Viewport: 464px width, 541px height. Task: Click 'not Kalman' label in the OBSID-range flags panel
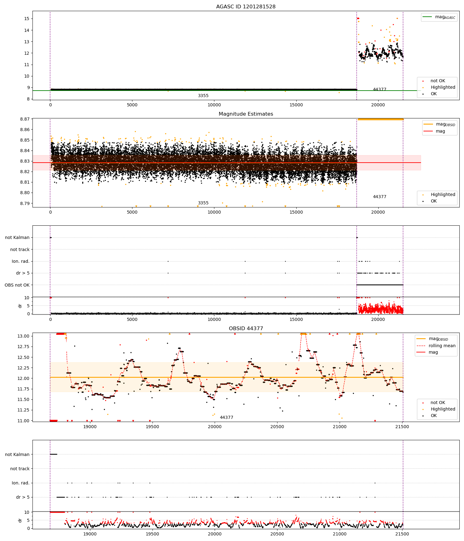point(17,454)
